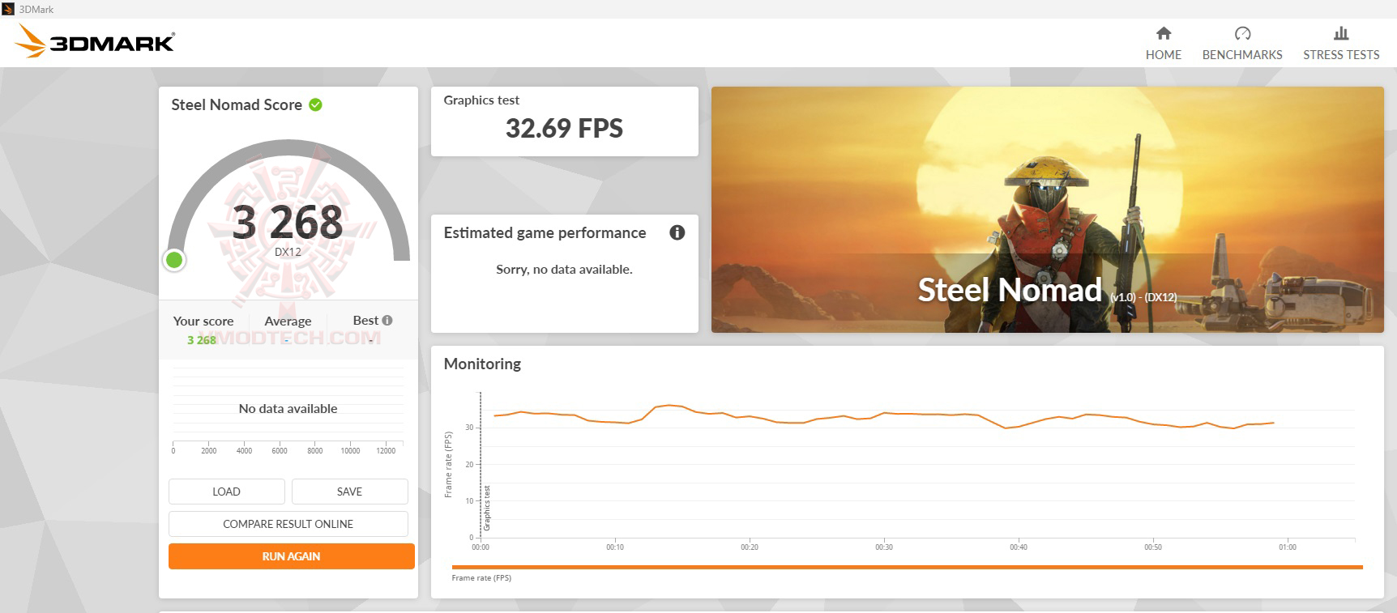The image size is (1397, 613).
Task: Click the Average column label
Action: click(x=288, y=321)
